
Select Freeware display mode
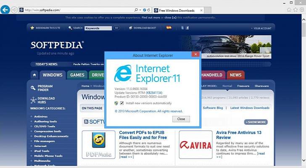click(243, 86)
